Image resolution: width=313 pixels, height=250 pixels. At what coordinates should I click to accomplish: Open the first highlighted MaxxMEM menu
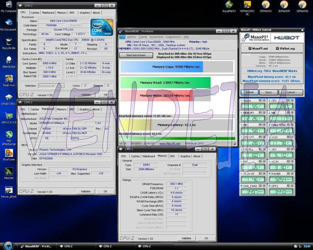click(122, 37)
